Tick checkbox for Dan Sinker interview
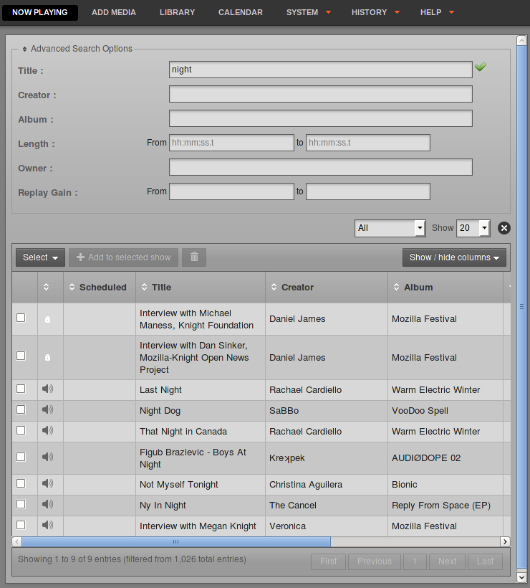This screenshot has width=530, height=588. pyautogui.click(x=21, y=356)
